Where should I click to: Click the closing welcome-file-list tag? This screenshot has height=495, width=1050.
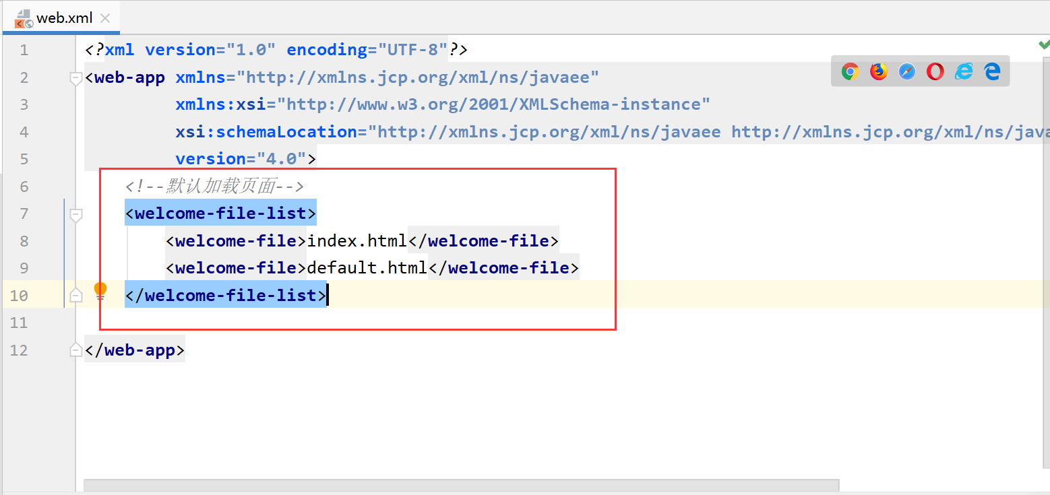[x=226, y=295]
